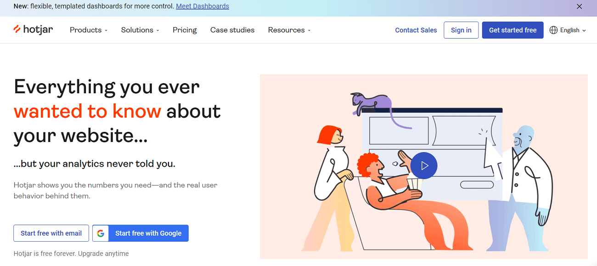This screenshot has height=266, width=597.
Task: Click the Hotjar logo
Action: [33, 30]
